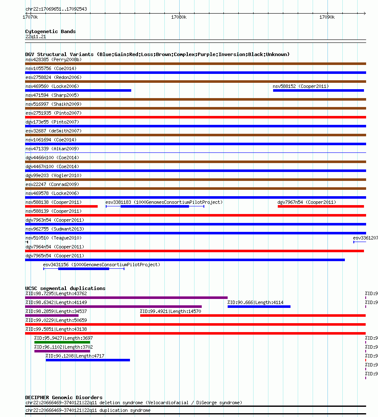Click %ID:96.1102|Length:3702 duplication label
The height and width of the screenshot is (417, 378).
63,347
